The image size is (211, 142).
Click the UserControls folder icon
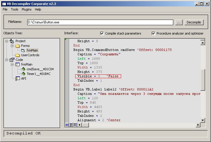coord(17,55)
